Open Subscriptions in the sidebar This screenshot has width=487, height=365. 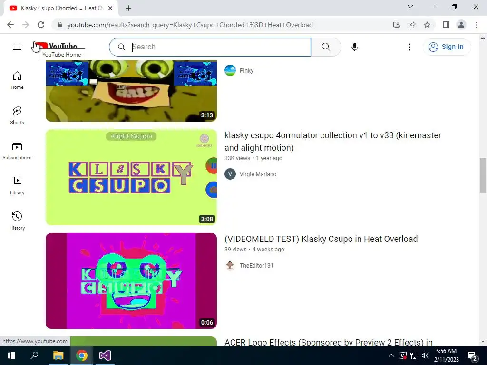pos(17,151)
